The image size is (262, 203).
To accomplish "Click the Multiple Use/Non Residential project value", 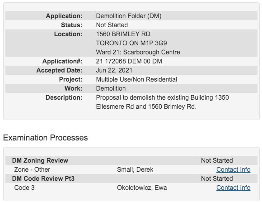I will pos(136,79).
